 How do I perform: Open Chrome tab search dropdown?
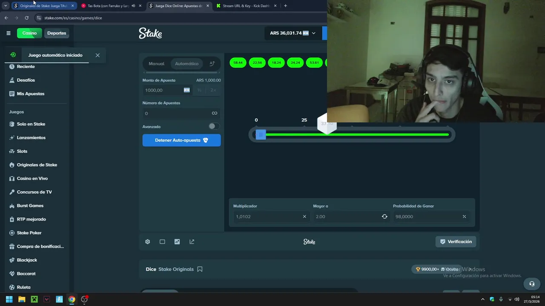(x=6, y=6)
